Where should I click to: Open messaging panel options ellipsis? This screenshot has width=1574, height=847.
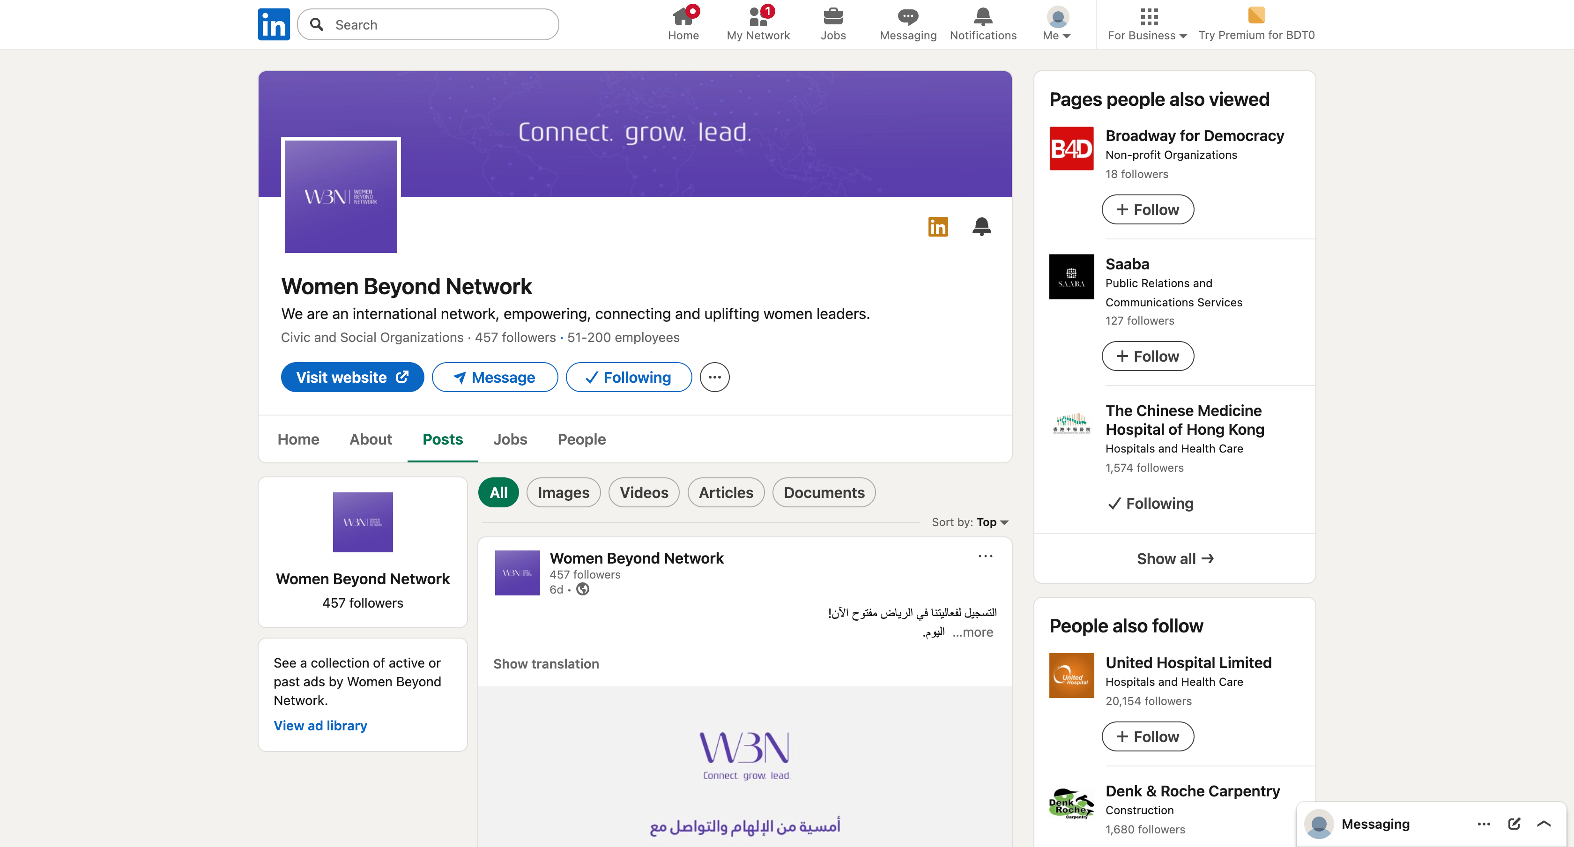[x=1484, y=824]
